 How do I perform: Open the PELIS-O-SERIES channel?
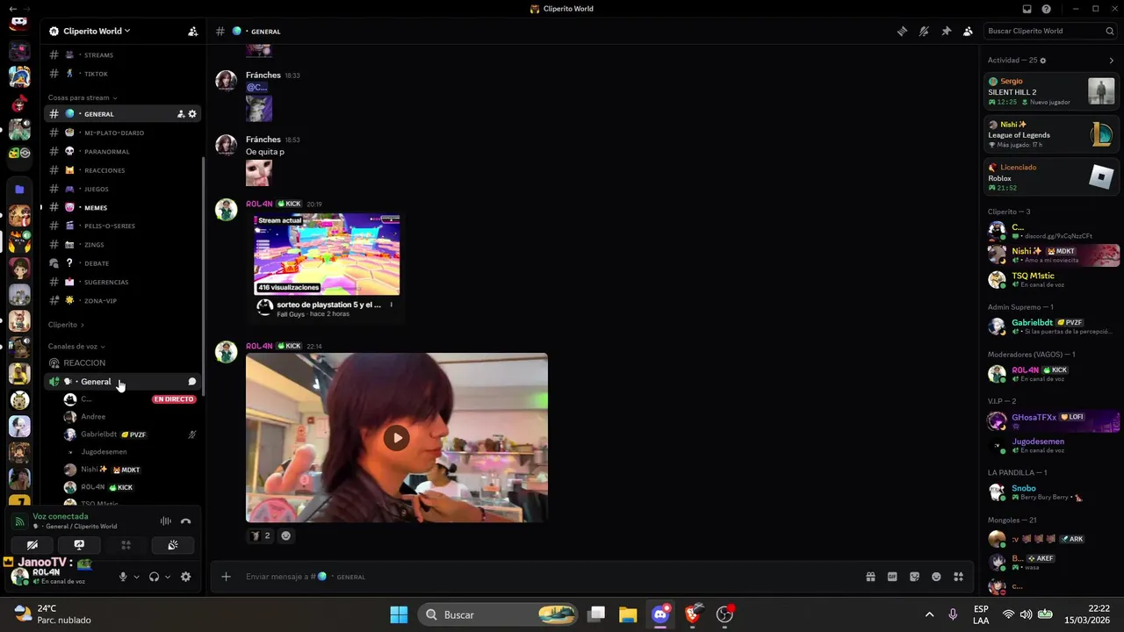(x=123, y=226)
